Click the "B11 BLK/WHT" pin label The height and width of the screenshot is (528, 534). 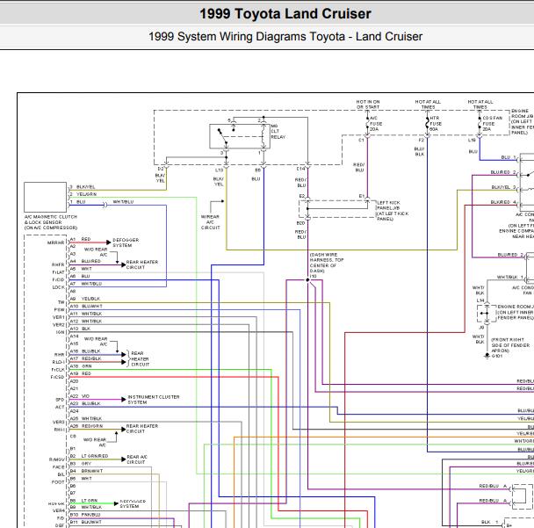pos(86,522)
